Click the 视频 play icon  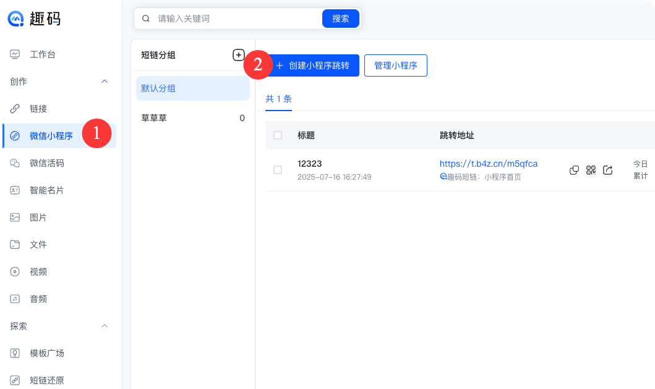click(15, 272)
